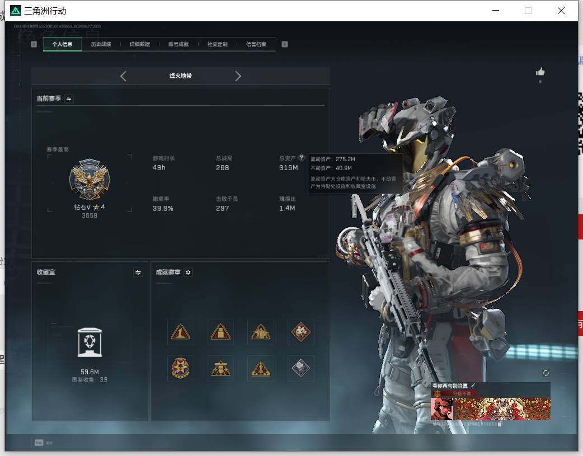Click the refresh character model icon
Viewport: 583px width, 456px height.
pyautogui.click(x=546, y=373)
